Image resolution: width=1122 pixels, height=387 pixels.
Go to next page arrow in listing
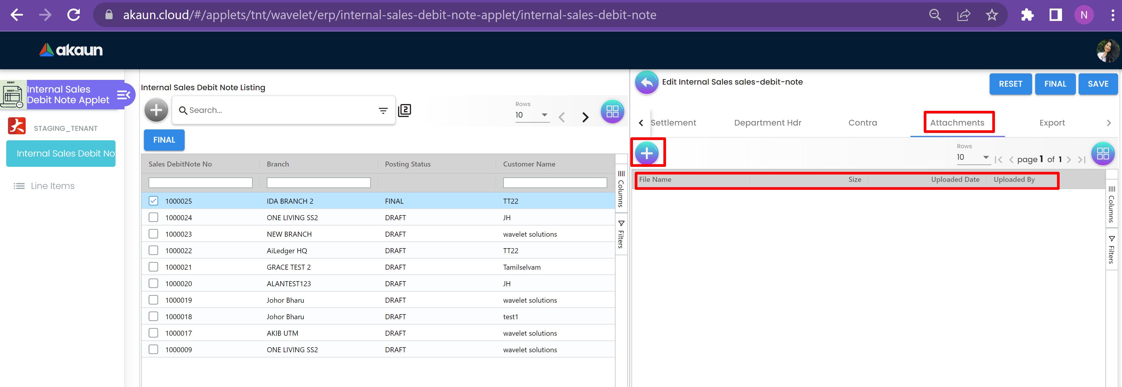585,117
